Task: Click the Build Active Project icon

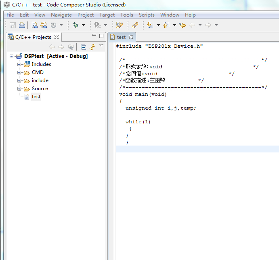Action: (34, 25)
